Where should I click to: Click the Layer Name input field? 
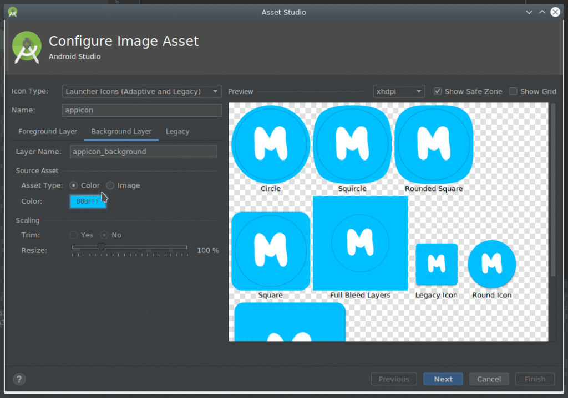coord(143,152)
